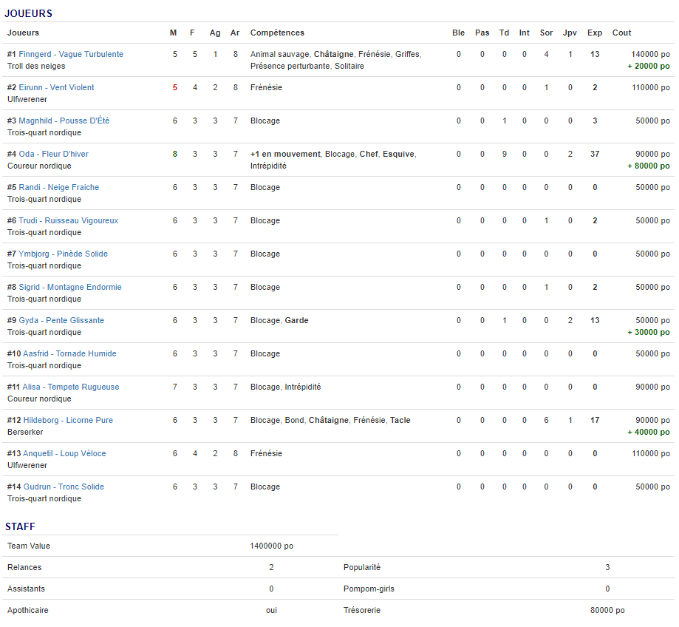Click the Team Value amount 1400000 po
This screenshot has height=627, width=679.
pos(271,546)
